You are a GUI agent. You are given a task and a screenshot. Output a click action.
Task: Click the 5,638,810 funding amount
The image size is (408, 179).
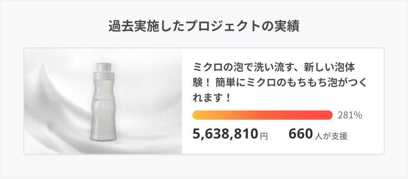[x=225, y=134]
